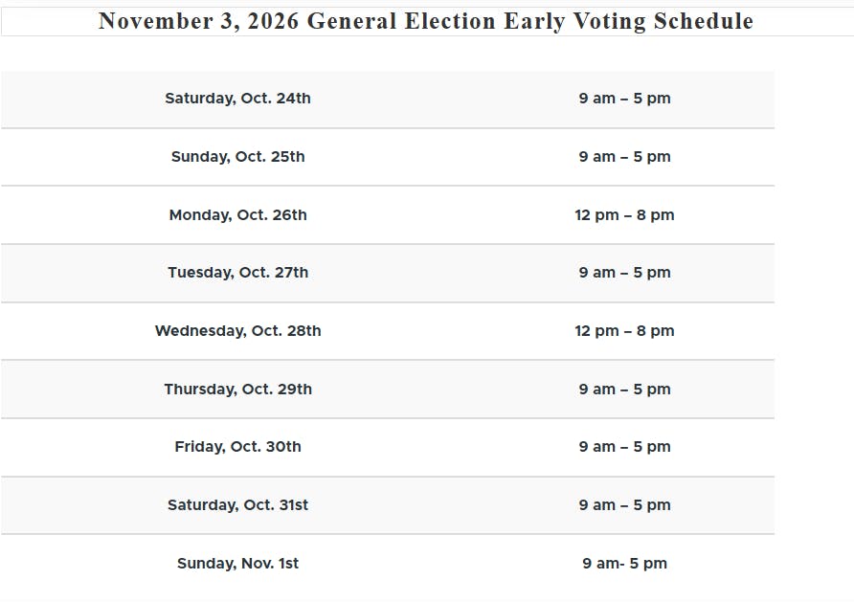Select the hours for Sunday Oct. 25th
854x602 pixels.
coord(625,157)
